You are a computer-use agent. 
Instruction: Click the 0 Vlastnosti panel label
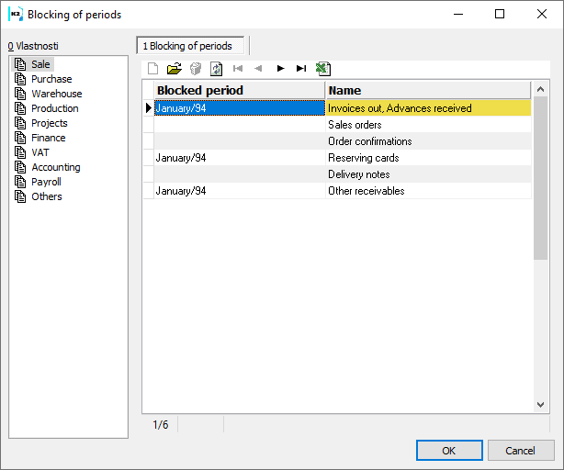[x=33, y=46]
